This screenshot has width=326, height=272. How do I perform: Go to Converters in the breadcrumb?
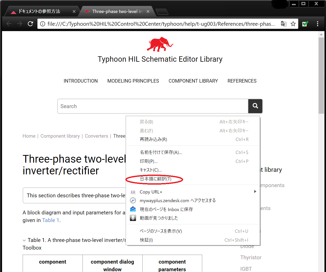[96, 136]
